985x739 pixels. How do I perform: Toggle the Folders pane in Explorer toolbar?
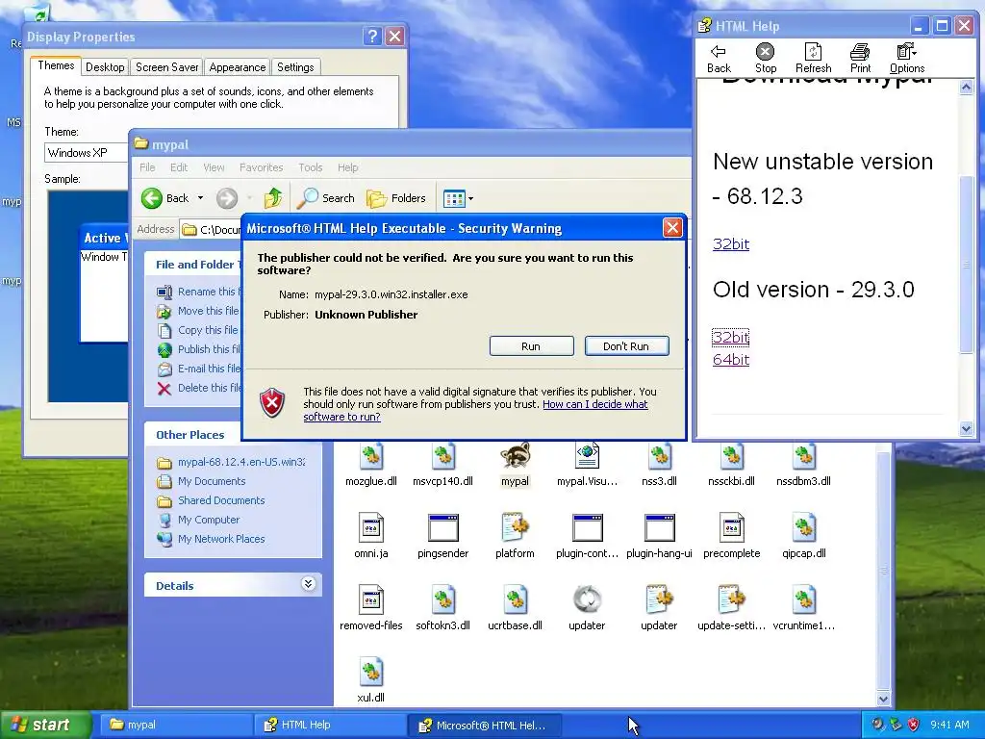[x=396, y=198]
